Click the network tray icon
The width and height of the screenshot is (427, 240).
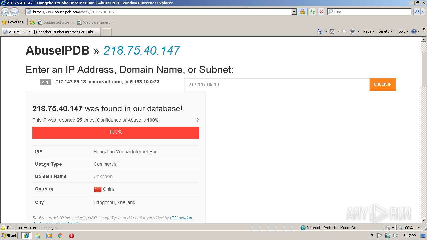[x=387, y=236]
